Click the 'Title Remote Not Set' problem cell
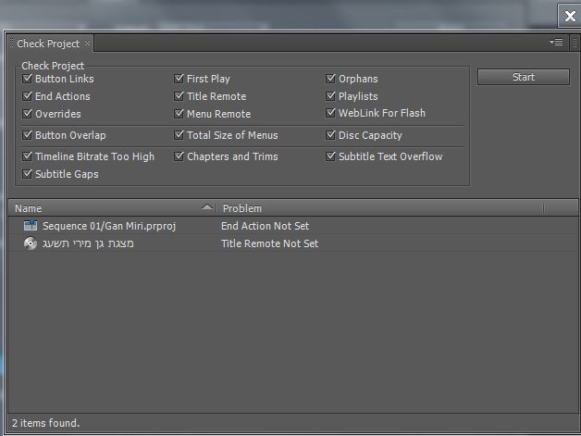Viewport: 581px width, 436px height. point(269,243)
